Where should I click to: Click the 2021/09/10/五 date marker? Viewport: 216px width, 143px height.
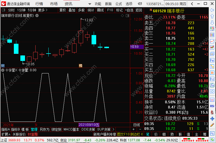pos(89,125)
